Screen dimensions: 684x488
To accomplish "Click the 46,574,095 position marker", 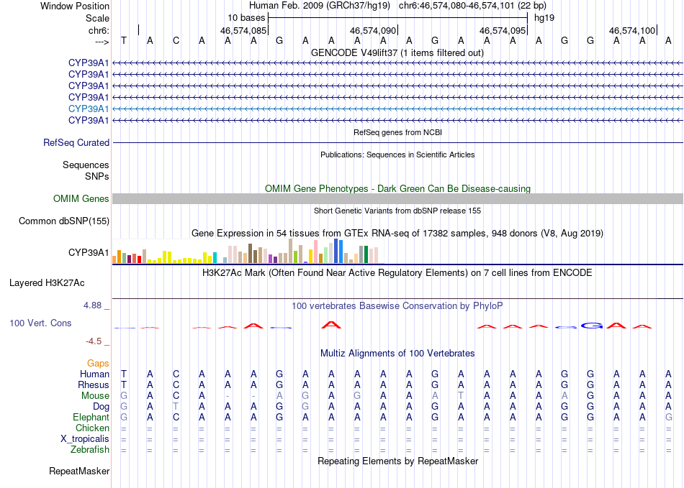I will tap(503, 30).
